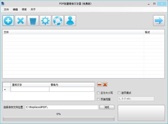The width and height of the screenshot is (168, 124).
Task: Click the user profile icon
Action: coord(70,20)
